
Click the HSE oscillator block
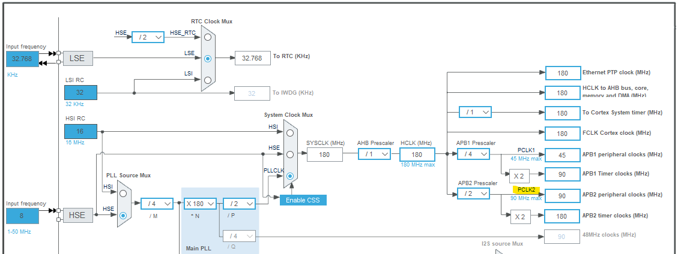tap(78, 215)
